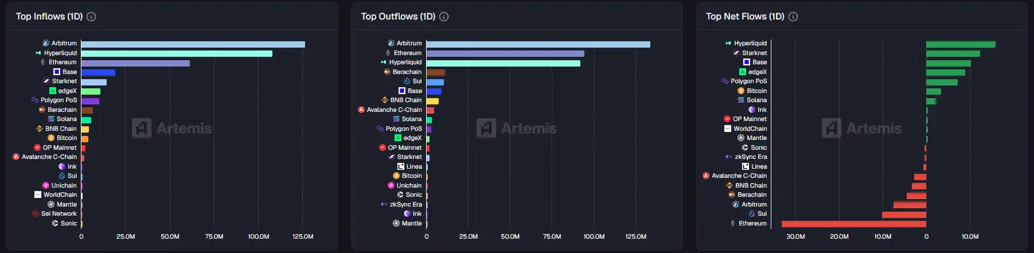Click Bitcoin logo in Top Net Flows list
Viewport: 1034px width, 253px height.
(741, 91)
